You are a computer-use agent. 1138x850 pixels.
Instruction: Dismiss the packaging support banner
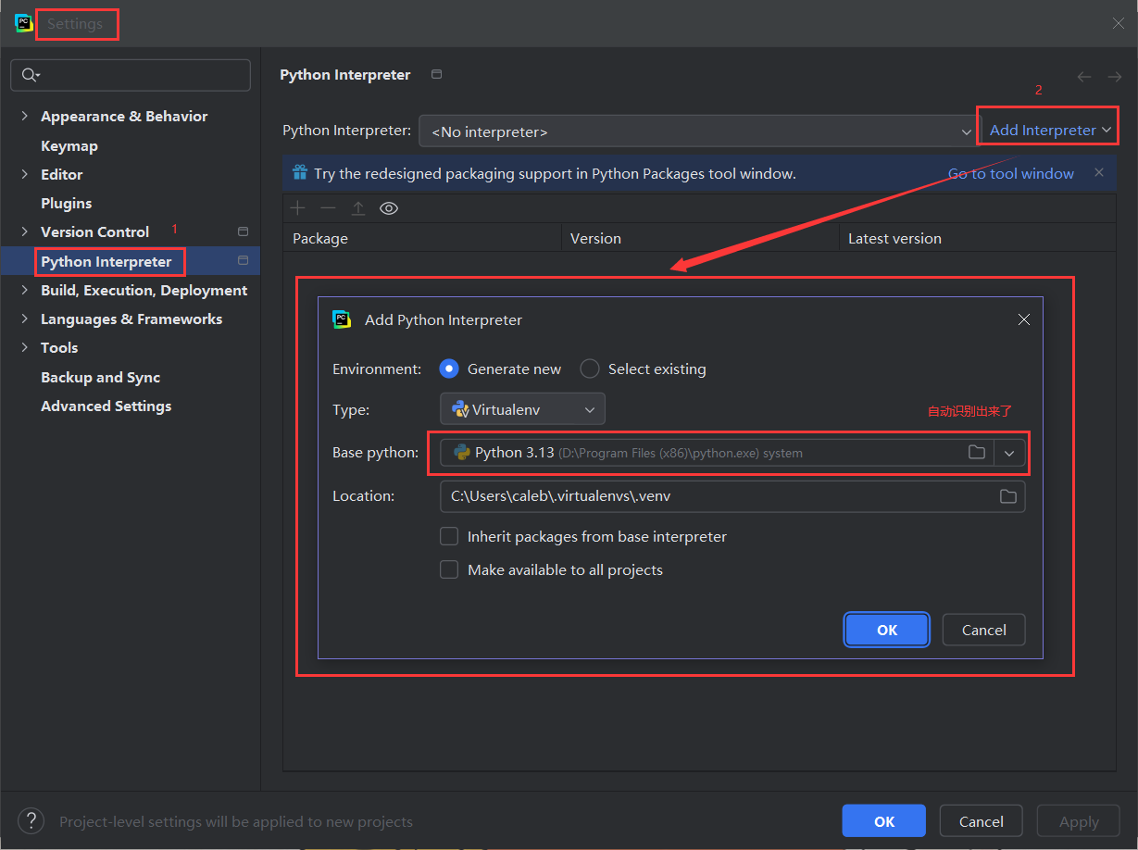pos(1099,172)
